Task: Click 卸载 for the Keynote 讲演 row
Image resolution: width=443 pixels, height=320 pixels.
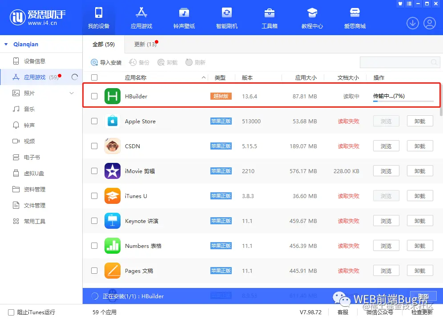Action: [420, 221]
